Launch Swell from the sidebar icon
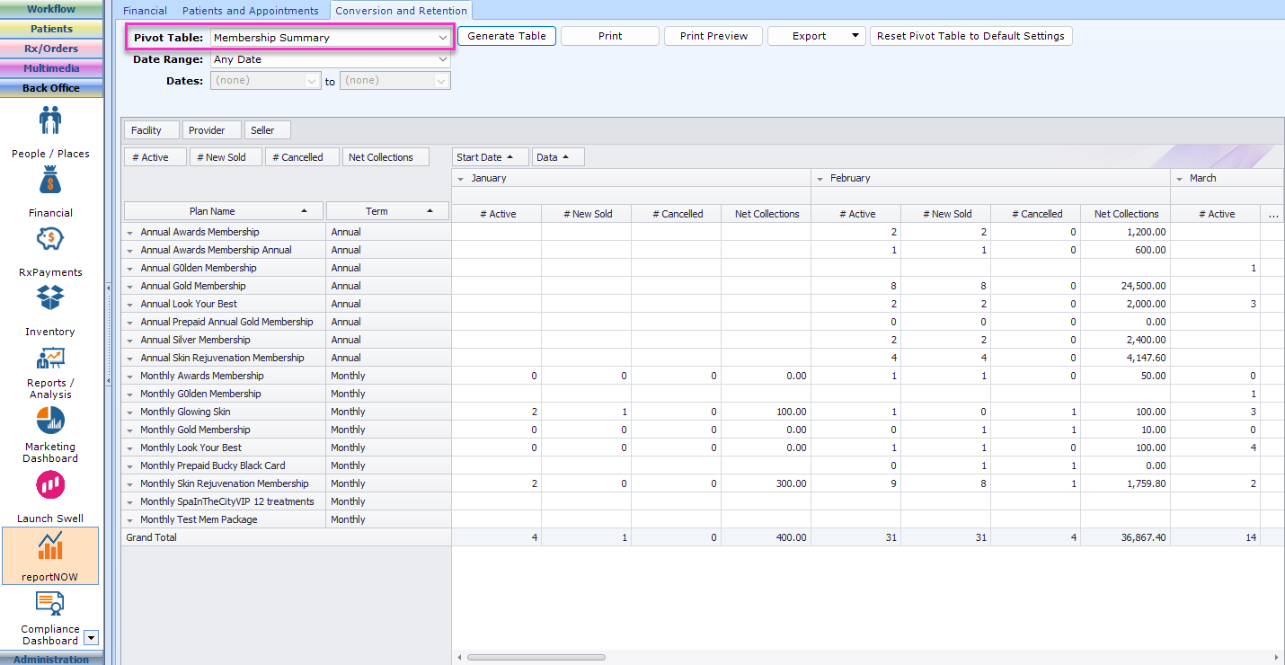The image size is (1285, 665). [x=50, y=486]
